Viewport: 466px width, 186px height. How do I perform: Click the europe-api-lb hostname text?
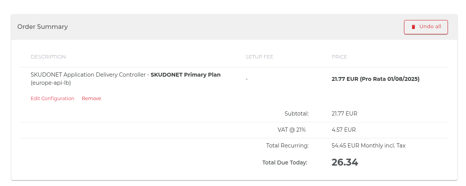click(51, 83)
